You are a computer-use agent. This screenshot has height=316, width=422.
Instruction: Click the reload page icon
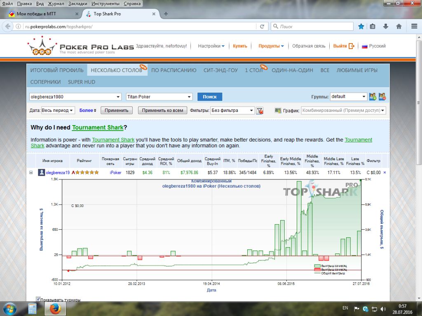tap(262, 26)
